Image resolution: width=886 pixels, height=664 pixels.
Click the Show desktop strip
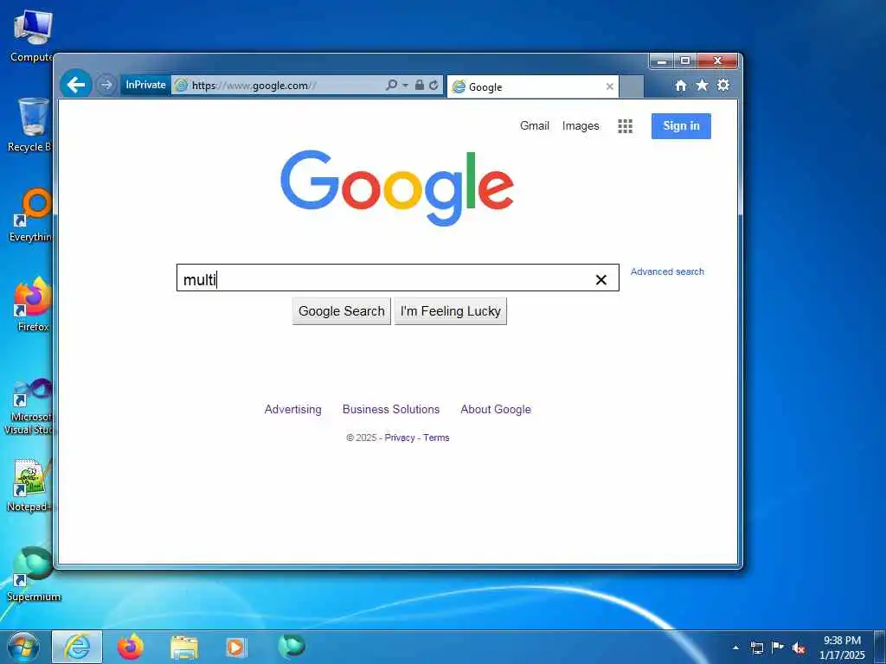pyautogui.click(x=880, y=648)
